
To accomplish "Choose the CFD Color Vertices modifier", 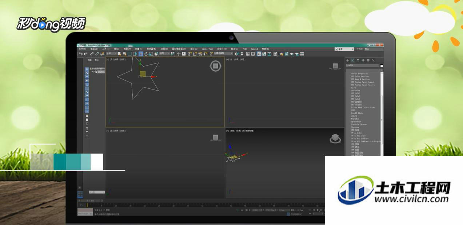I will 360,76.
